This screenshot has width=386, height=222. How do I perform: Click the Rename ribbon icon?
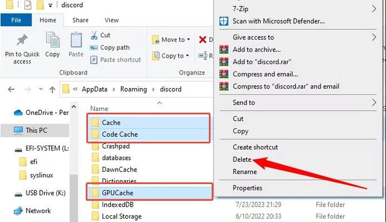tap(203, 56)
